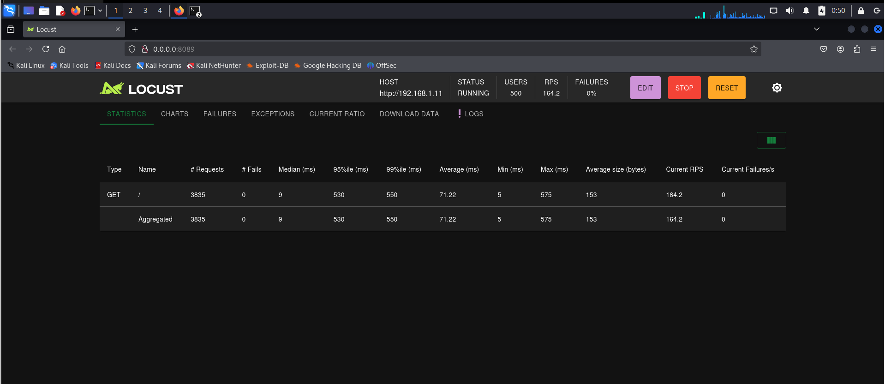Open the OffSec bookmark

click(x=382, y=66)
